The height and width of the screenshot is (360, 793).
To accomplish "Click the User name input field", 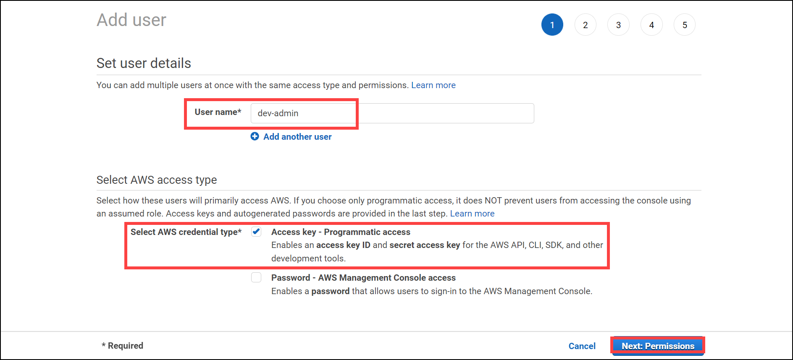I will 392,113.
